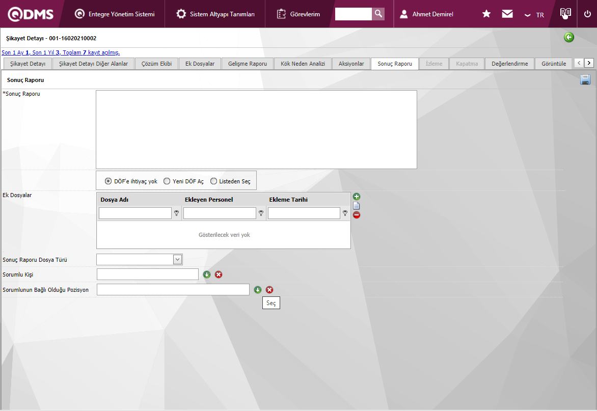Open favorites star icon in header

(486, 14)
